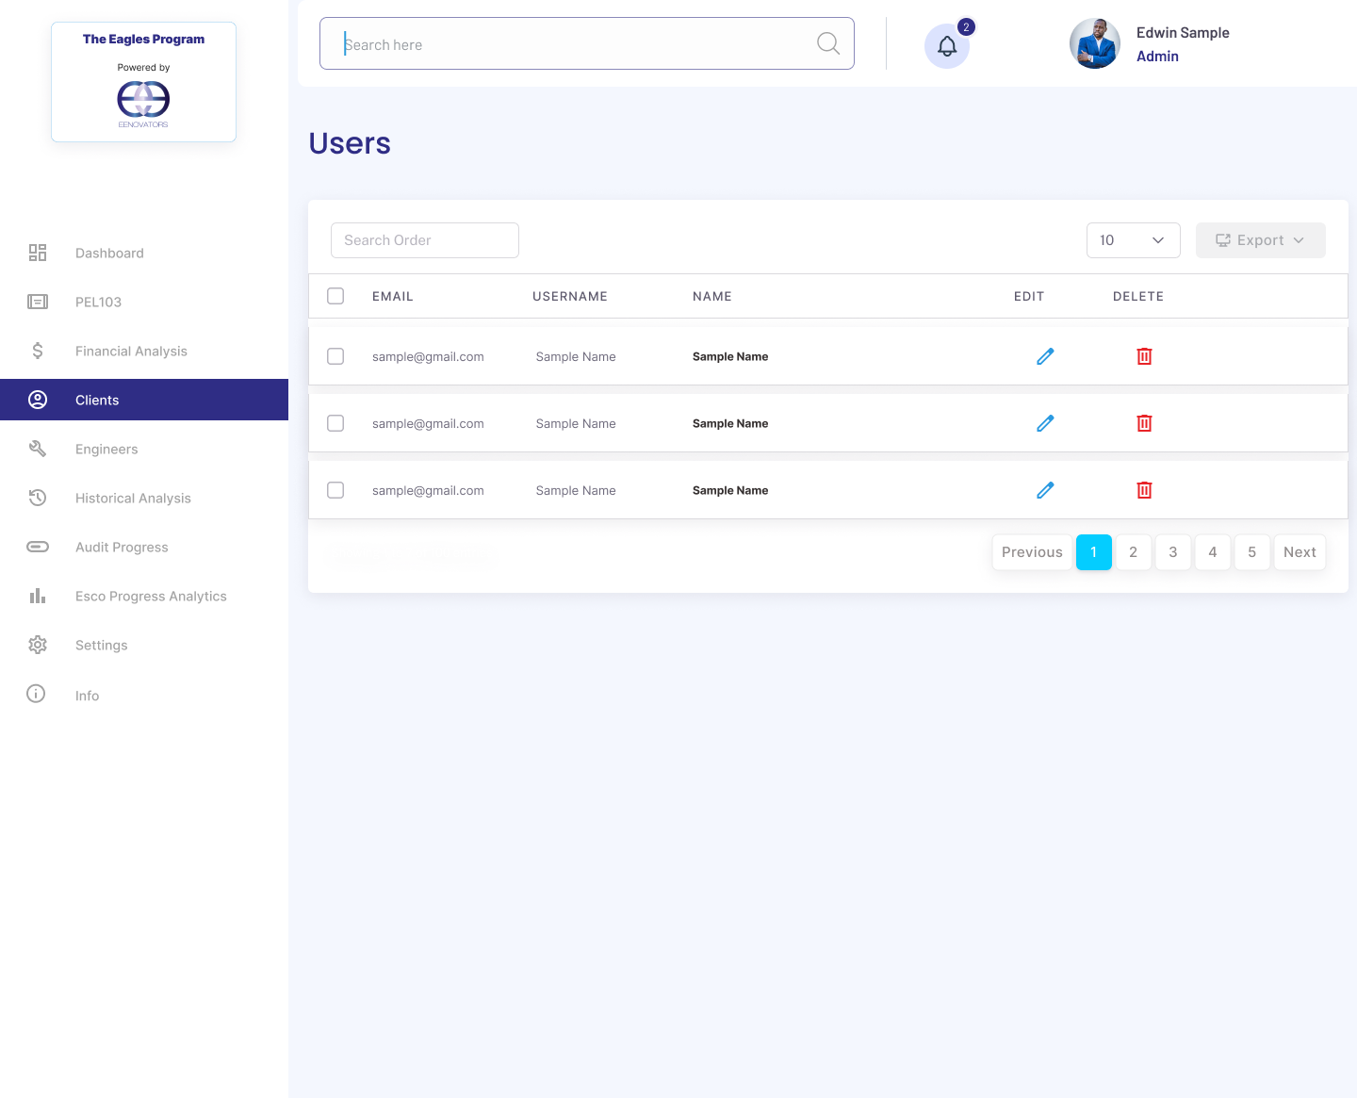
Task: Click the Engineers wrench icon
Action: [x=38, y=449]
